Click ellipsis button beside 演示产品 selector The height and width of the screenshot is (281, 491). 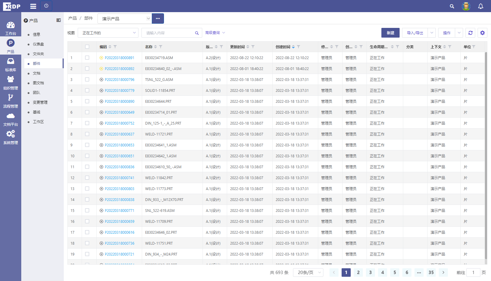(x=158, y=18)
